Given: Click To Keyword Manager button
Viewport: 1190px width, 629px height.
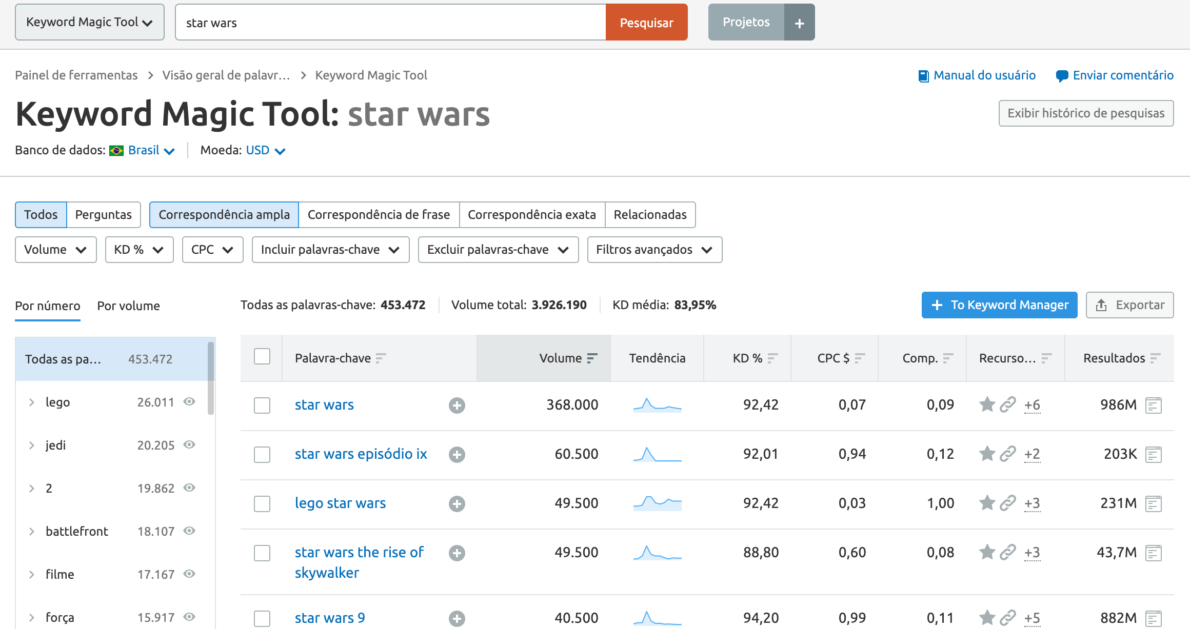Looking at the screenshot, I should (1000, 305).
